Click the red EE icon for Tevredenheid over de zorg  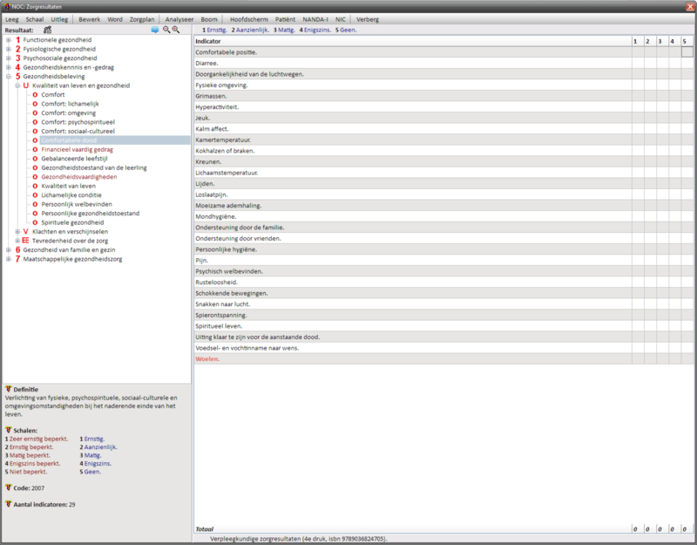[x=25, y=241]
